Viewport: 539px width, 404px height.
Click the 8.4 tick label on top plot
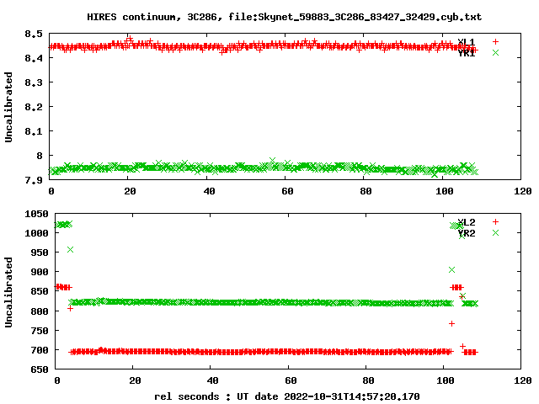coord(34,58)
